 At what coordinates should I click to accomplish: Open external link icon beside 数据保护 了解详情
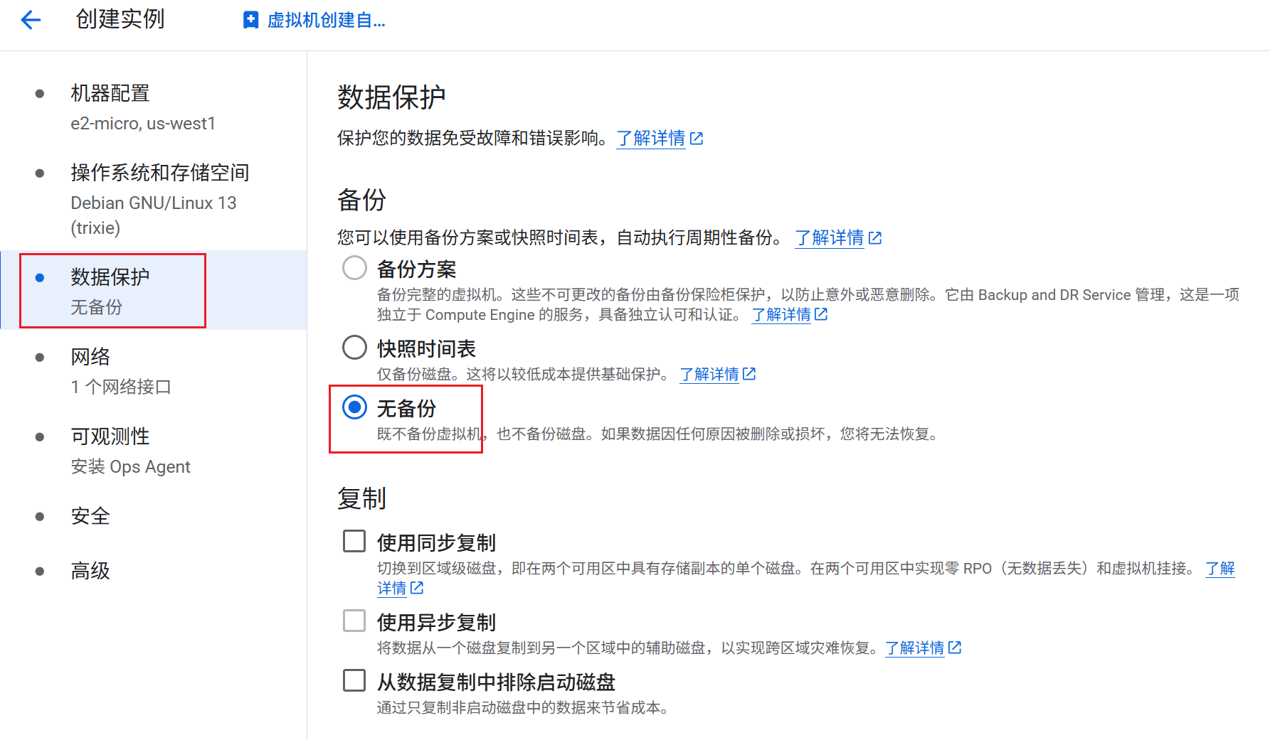tap(697, 139)
